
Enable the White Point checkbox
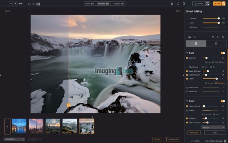187,87
